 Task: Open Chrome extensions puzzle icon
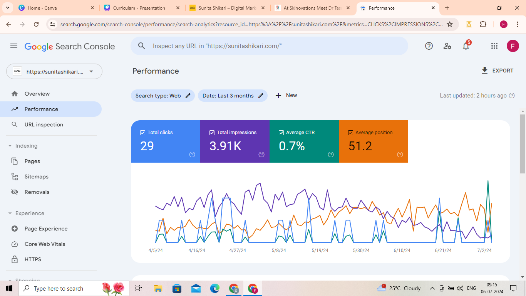pyautogui.click(x=483, y=24)
